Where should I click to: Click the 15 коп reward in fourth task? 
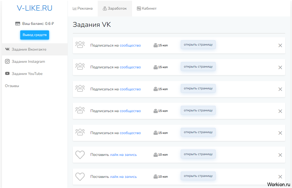pos(161,111)
